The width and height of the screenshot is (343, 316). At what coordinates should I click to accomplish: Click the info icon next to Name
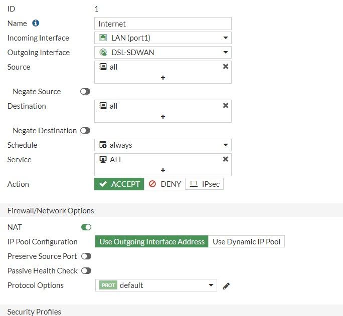(x=36, y=24)
